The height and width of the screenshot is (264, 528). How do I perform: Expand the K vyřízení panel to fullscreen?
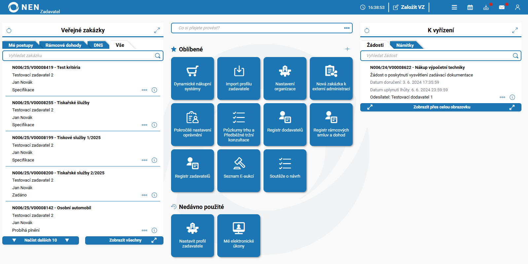(515, 30)
